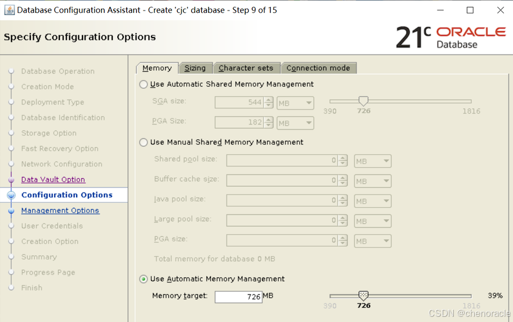
Task: Click the Network Configuration step
Action: click(x=62, y=164)
